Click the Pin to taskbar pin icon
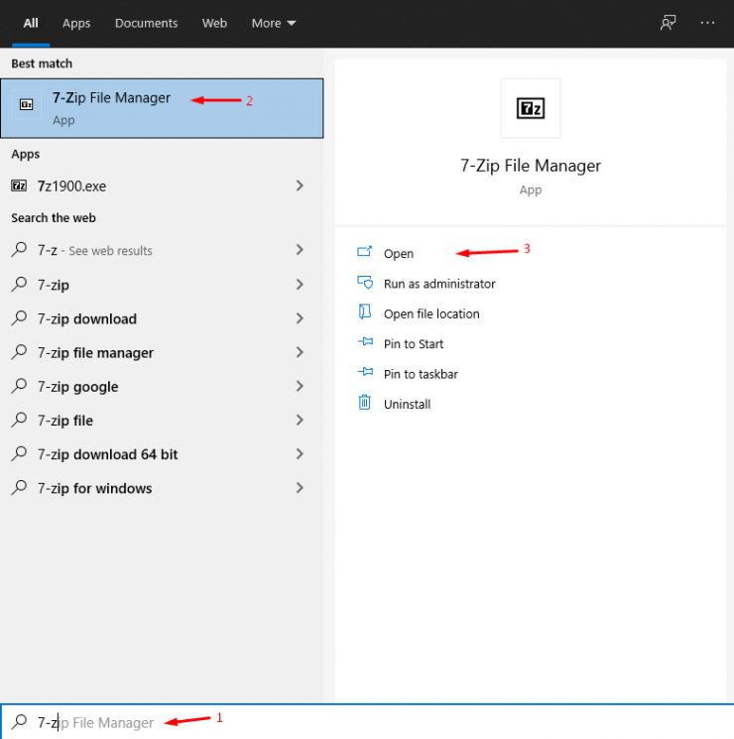Image resolution: width=734 pixels, height=739 pixels. (x=365, y=372)
